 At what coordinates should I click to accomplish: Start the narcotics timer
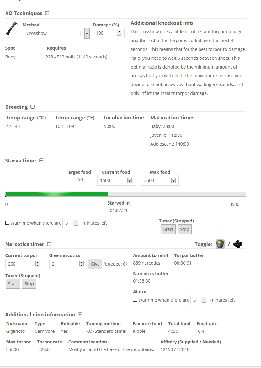click(x=13, y=284)
